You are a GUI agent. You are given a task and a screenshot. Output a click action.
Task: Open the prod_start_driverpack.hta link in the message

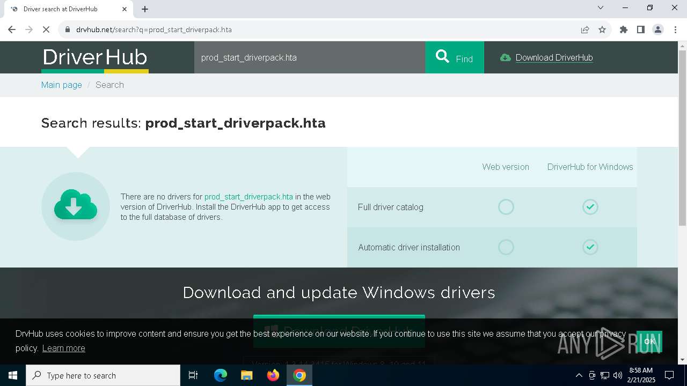click(x=249, y=197)
